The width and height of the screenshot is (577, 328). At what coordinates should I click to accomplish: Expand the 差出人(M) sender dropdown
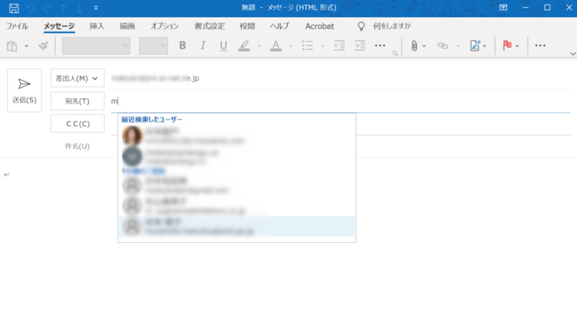point(77,78)
